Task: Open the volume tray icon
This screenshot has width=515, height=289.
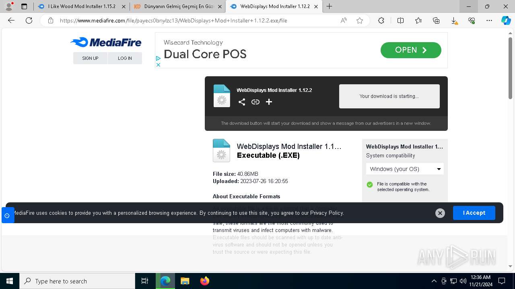Action: pos(463,281)
